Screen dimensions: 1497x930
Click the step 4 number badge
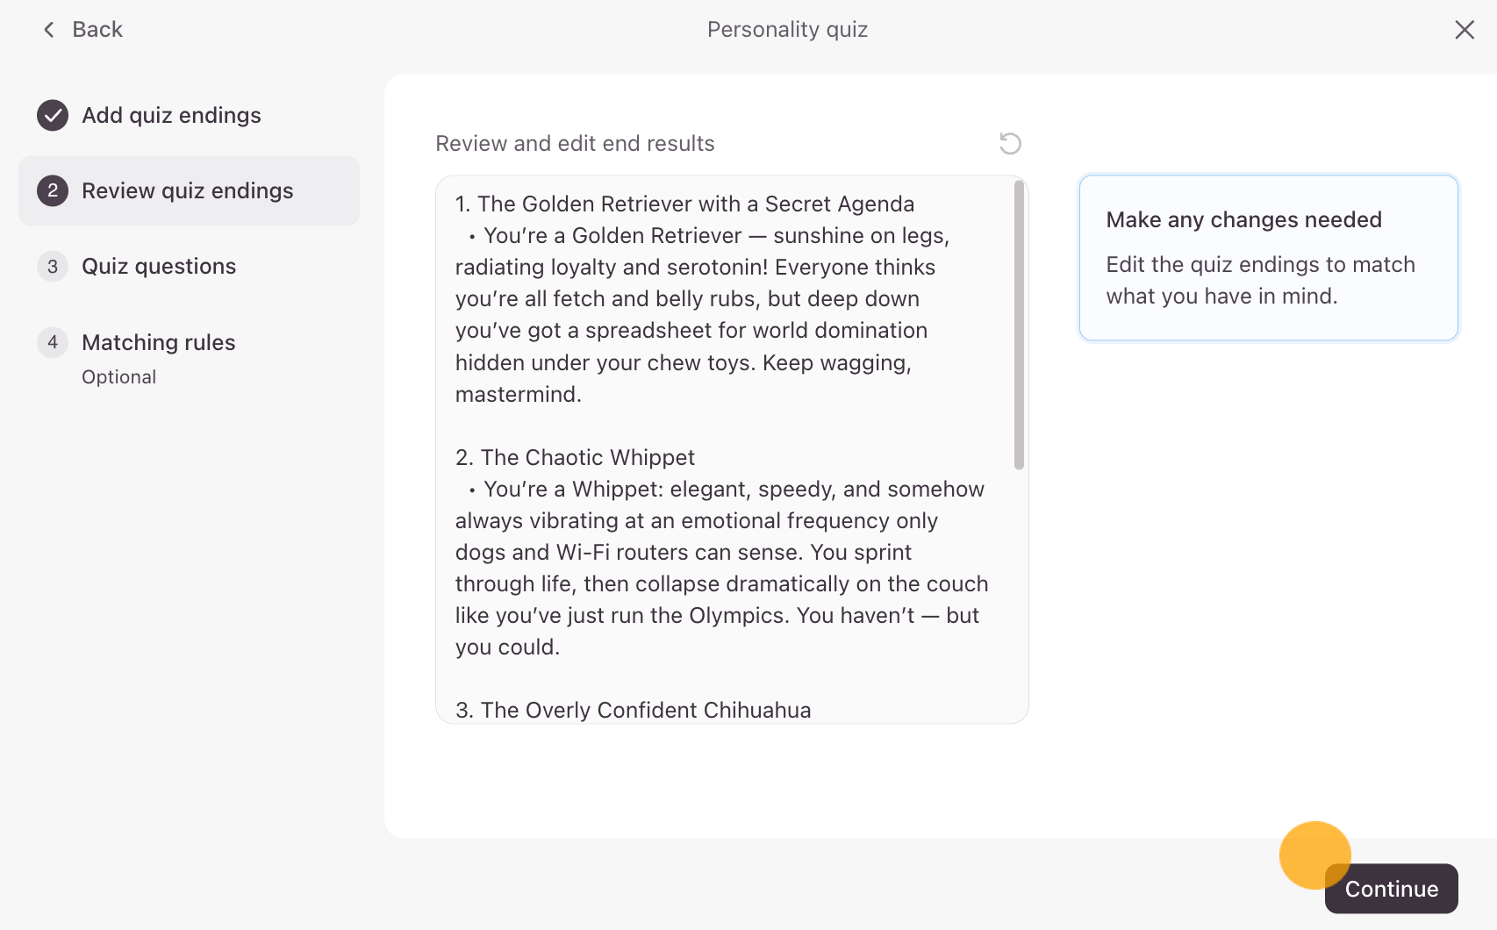[x=53, y=342]
